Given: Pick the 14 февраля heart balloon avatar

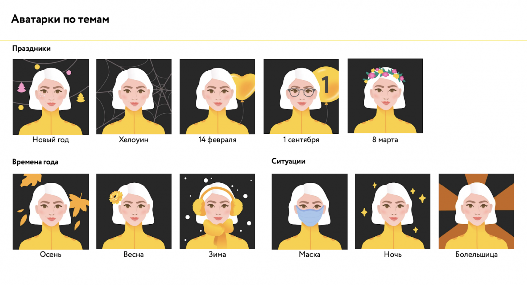Looking at the screenshot, I should 217,97.
